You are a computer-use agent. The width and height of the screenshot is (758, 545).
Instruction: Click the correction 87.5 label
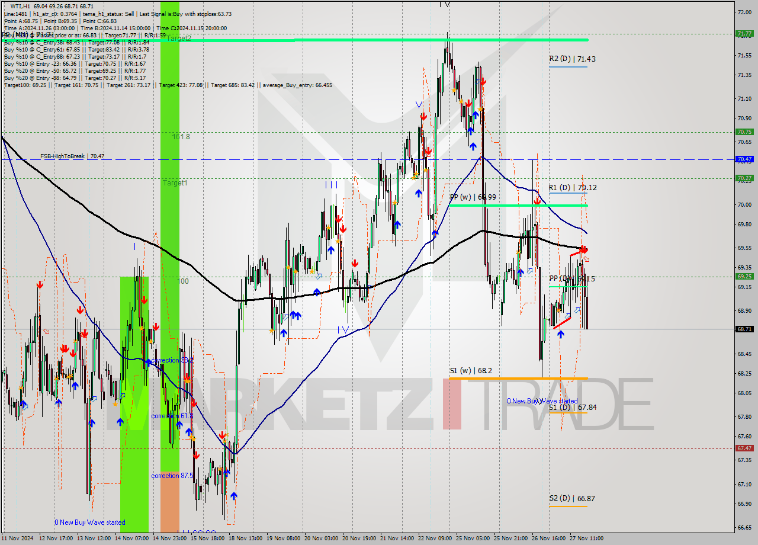pyautogui.click(x=172, y=476)
